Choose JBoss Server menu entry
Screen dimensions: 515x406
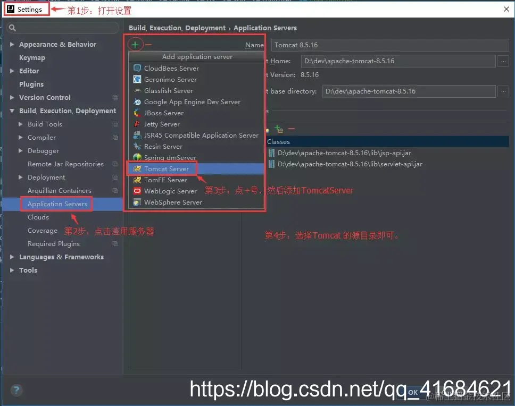coord(196,113)
